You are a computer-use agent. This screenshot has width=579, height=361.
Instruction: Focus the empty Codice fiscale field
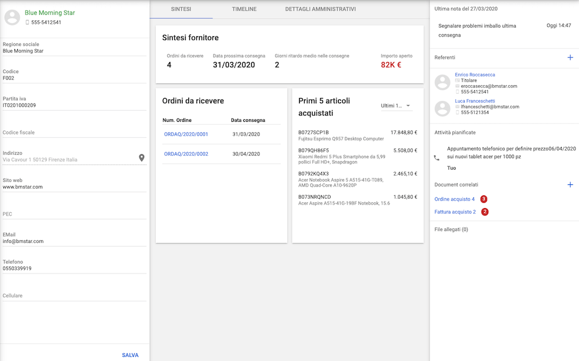point(75,132)
